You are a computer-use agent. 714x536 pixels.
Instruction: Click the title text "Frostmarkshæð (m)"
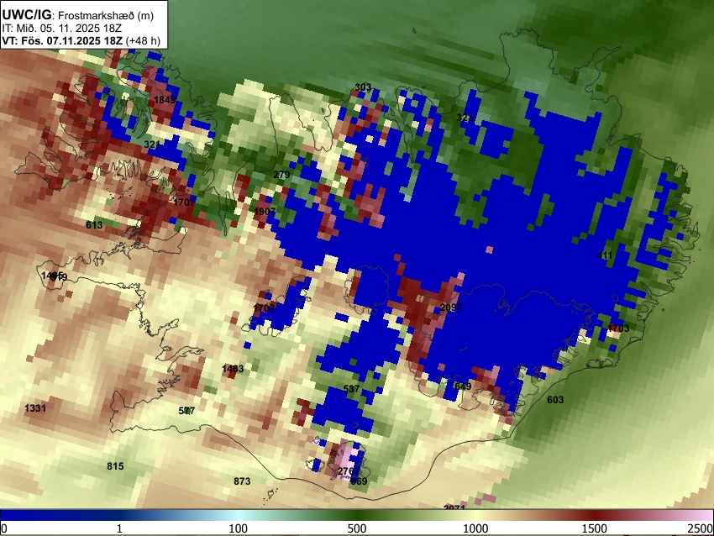pyautogui.click(x=106, y=15)
